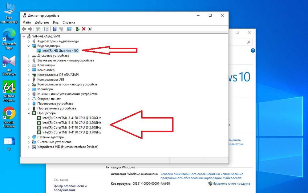Click the Контроллеры IDE ATA/ATAPI icon
This screenshot has height=193, width=308.
point(34,75)
